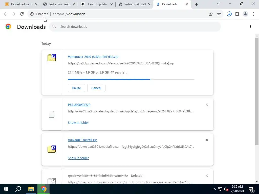This screenshot has width=259, height=194.
Task: Click the muted volume tray icon
Action: click(x=226, y=189)
